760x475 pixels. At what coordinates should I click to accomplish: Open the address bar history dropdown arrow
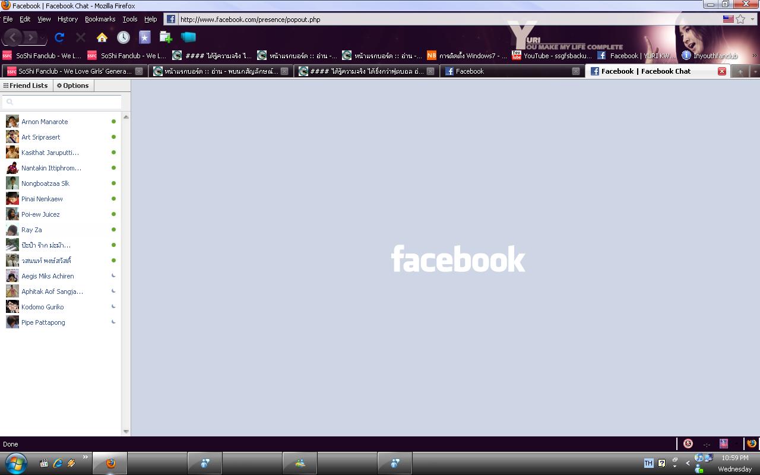752,20
